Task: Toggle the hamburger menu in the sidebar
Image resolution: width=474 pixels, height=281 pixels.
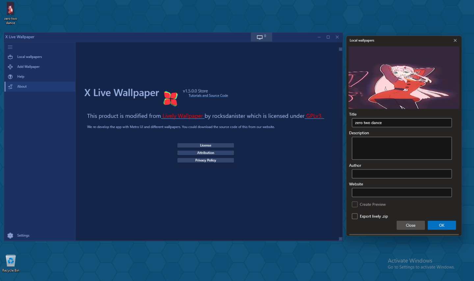Action: 10,47
